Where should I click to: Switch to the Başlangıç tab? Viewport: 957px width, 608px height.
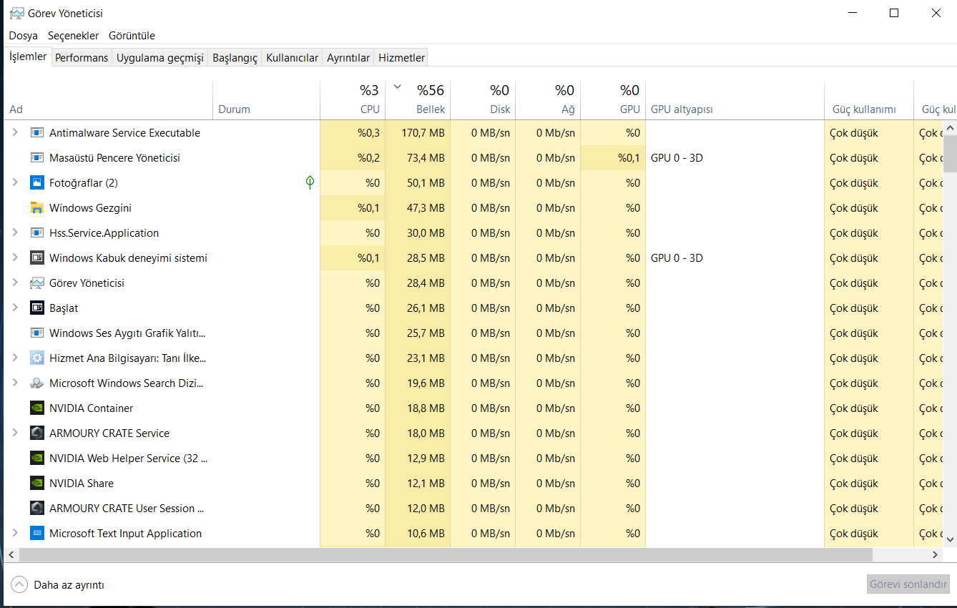point(235,58)
